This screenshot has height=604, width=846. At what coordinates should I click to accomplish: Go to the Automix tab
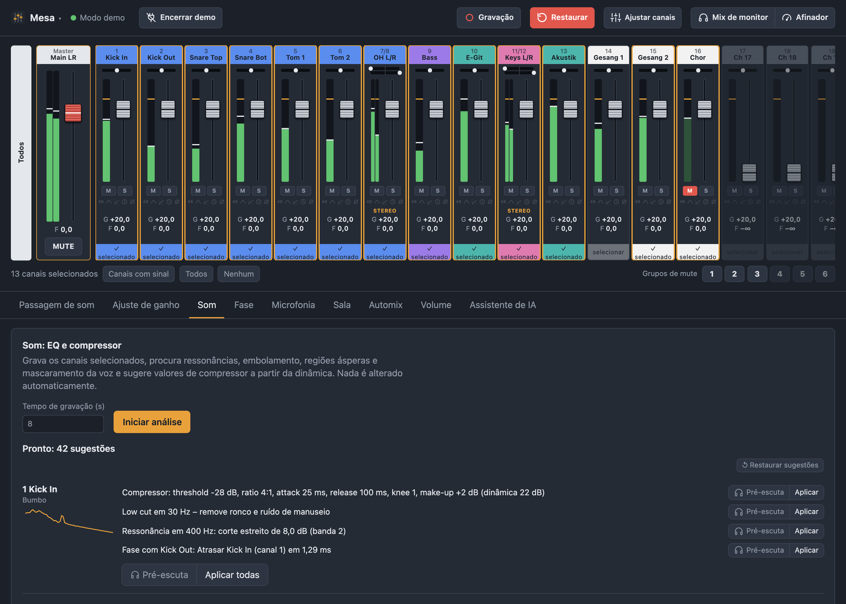coord(385,305)
